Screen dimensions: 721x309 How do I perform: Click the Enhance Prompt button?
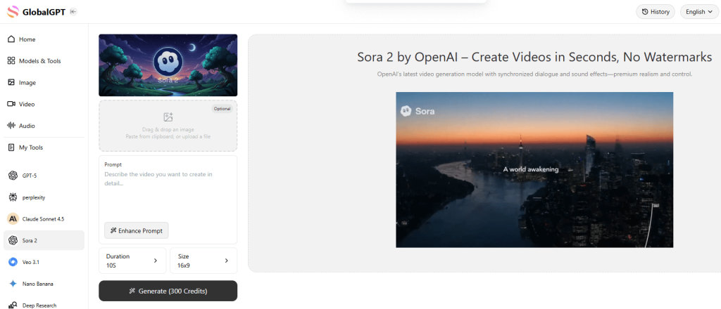click(137, 230)
